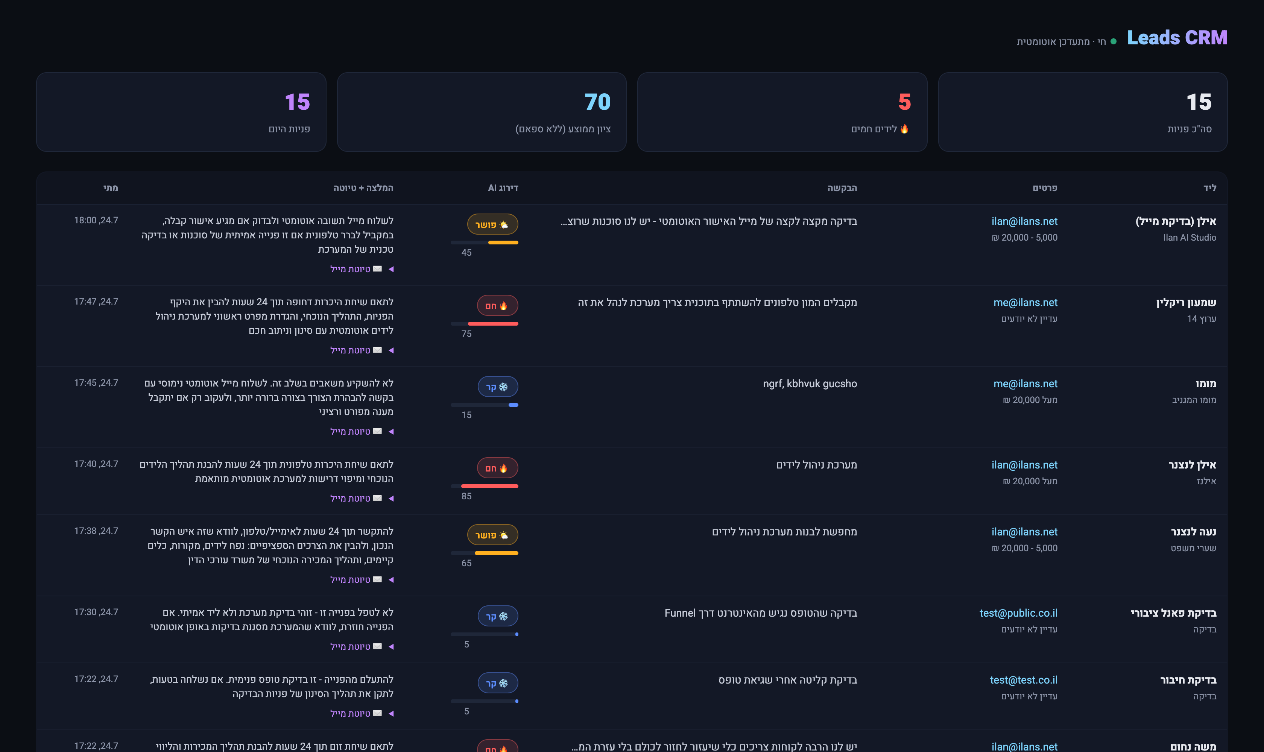Click the AI rating column header
Image resolution: width=1264 pixels, height=752 pixels.
pyautogui.click(x=503, y=188)
